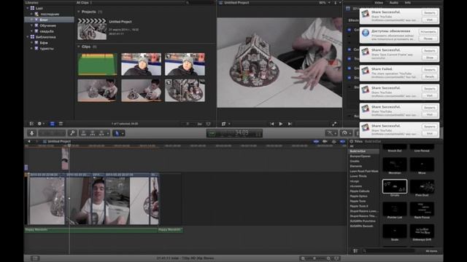Screen dimensions: 467x262
Task: Choose the Pixie Dust title thumbnail
Action: tap(422, 187)
